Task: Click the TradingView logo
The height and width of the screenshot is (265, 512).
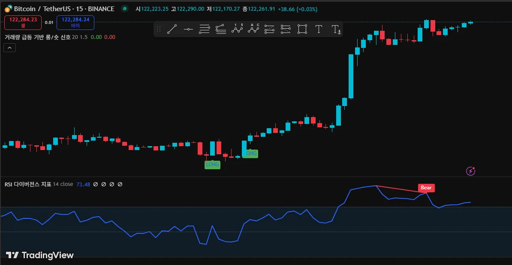Action: 40,255
